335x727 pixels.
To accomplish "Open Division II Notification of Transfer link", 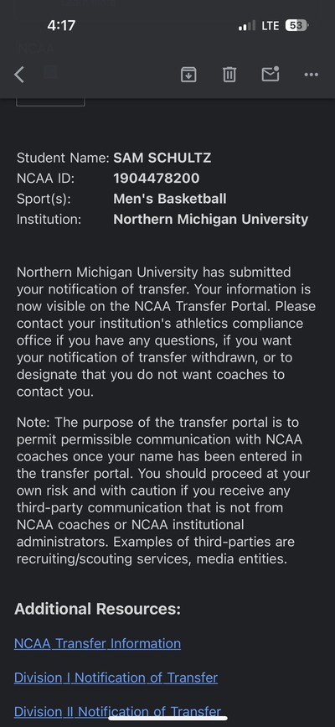I will 118,711.
